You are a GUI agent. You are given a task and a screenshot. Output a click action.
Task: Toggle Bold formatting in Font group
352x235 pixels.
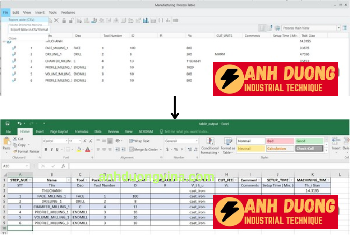[46, 150]
